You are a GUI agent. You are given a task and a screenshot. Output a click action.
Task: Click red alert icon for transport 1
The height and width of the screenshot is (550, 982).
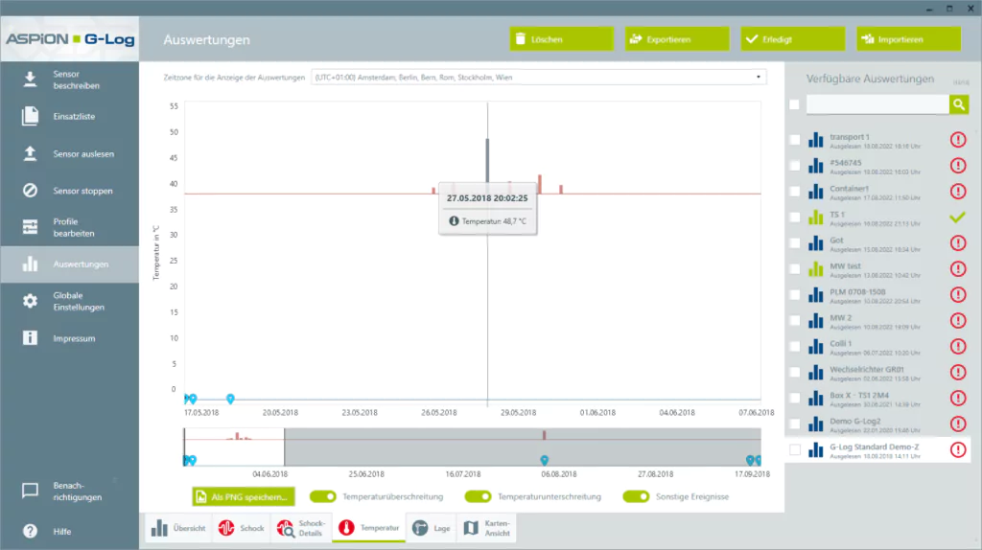[x=957, y=140]
